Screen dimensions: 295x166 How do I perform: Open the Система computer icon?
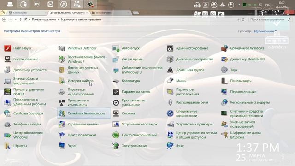click(x=116, y=113)
